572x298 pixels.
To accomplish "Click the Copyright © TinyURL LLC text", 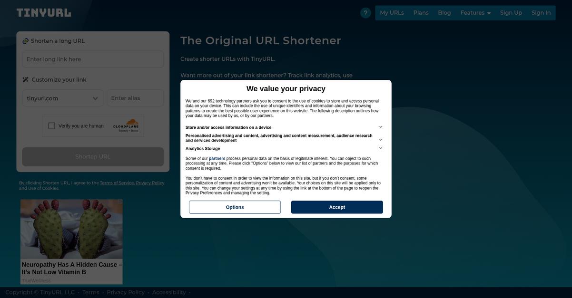I will [40, 292].
